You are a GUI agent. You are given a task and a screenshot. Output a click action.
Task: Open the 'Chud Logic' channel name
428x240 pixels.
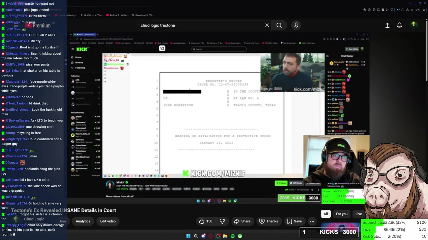coord(34,219)
